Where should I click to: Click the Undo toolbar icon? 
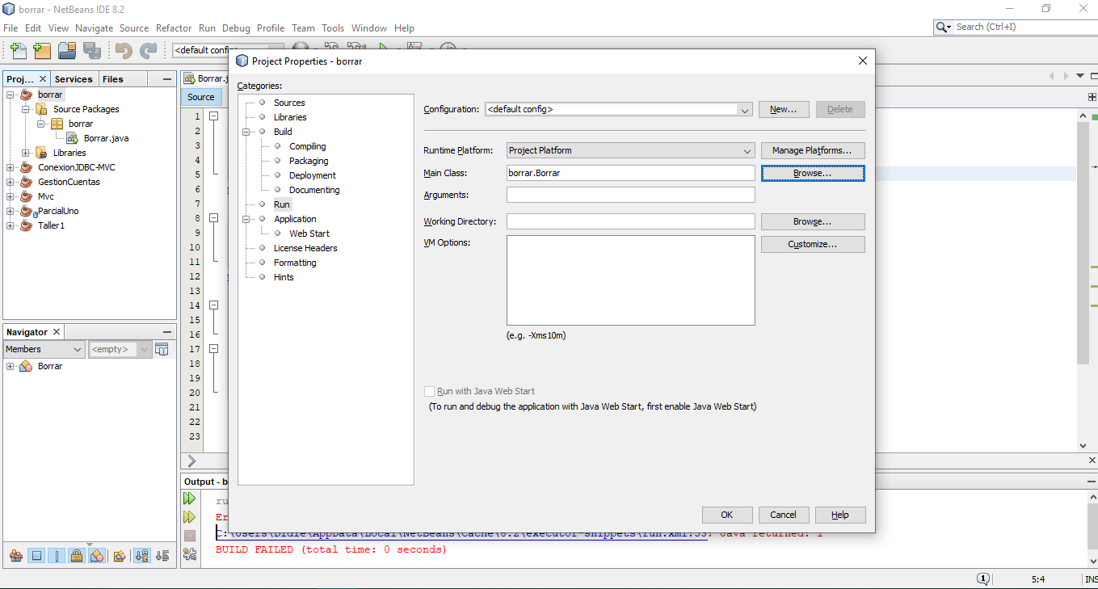pyautogui.click(x=124, y=51)
